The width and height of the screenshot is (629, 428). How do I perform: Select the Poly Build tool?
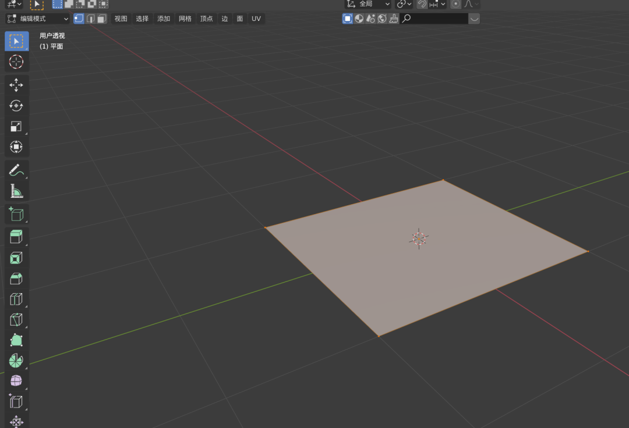(x=16, y=340)
